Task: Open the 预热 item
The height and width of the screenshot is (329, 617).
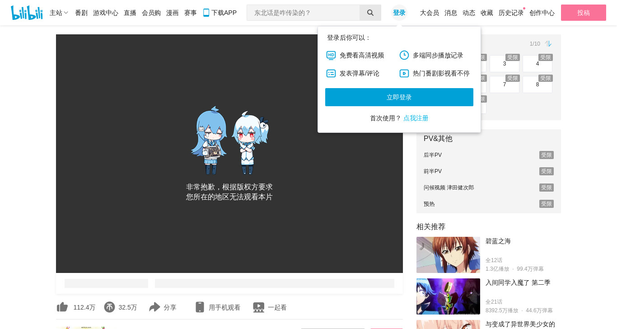Action: point(489,204)
